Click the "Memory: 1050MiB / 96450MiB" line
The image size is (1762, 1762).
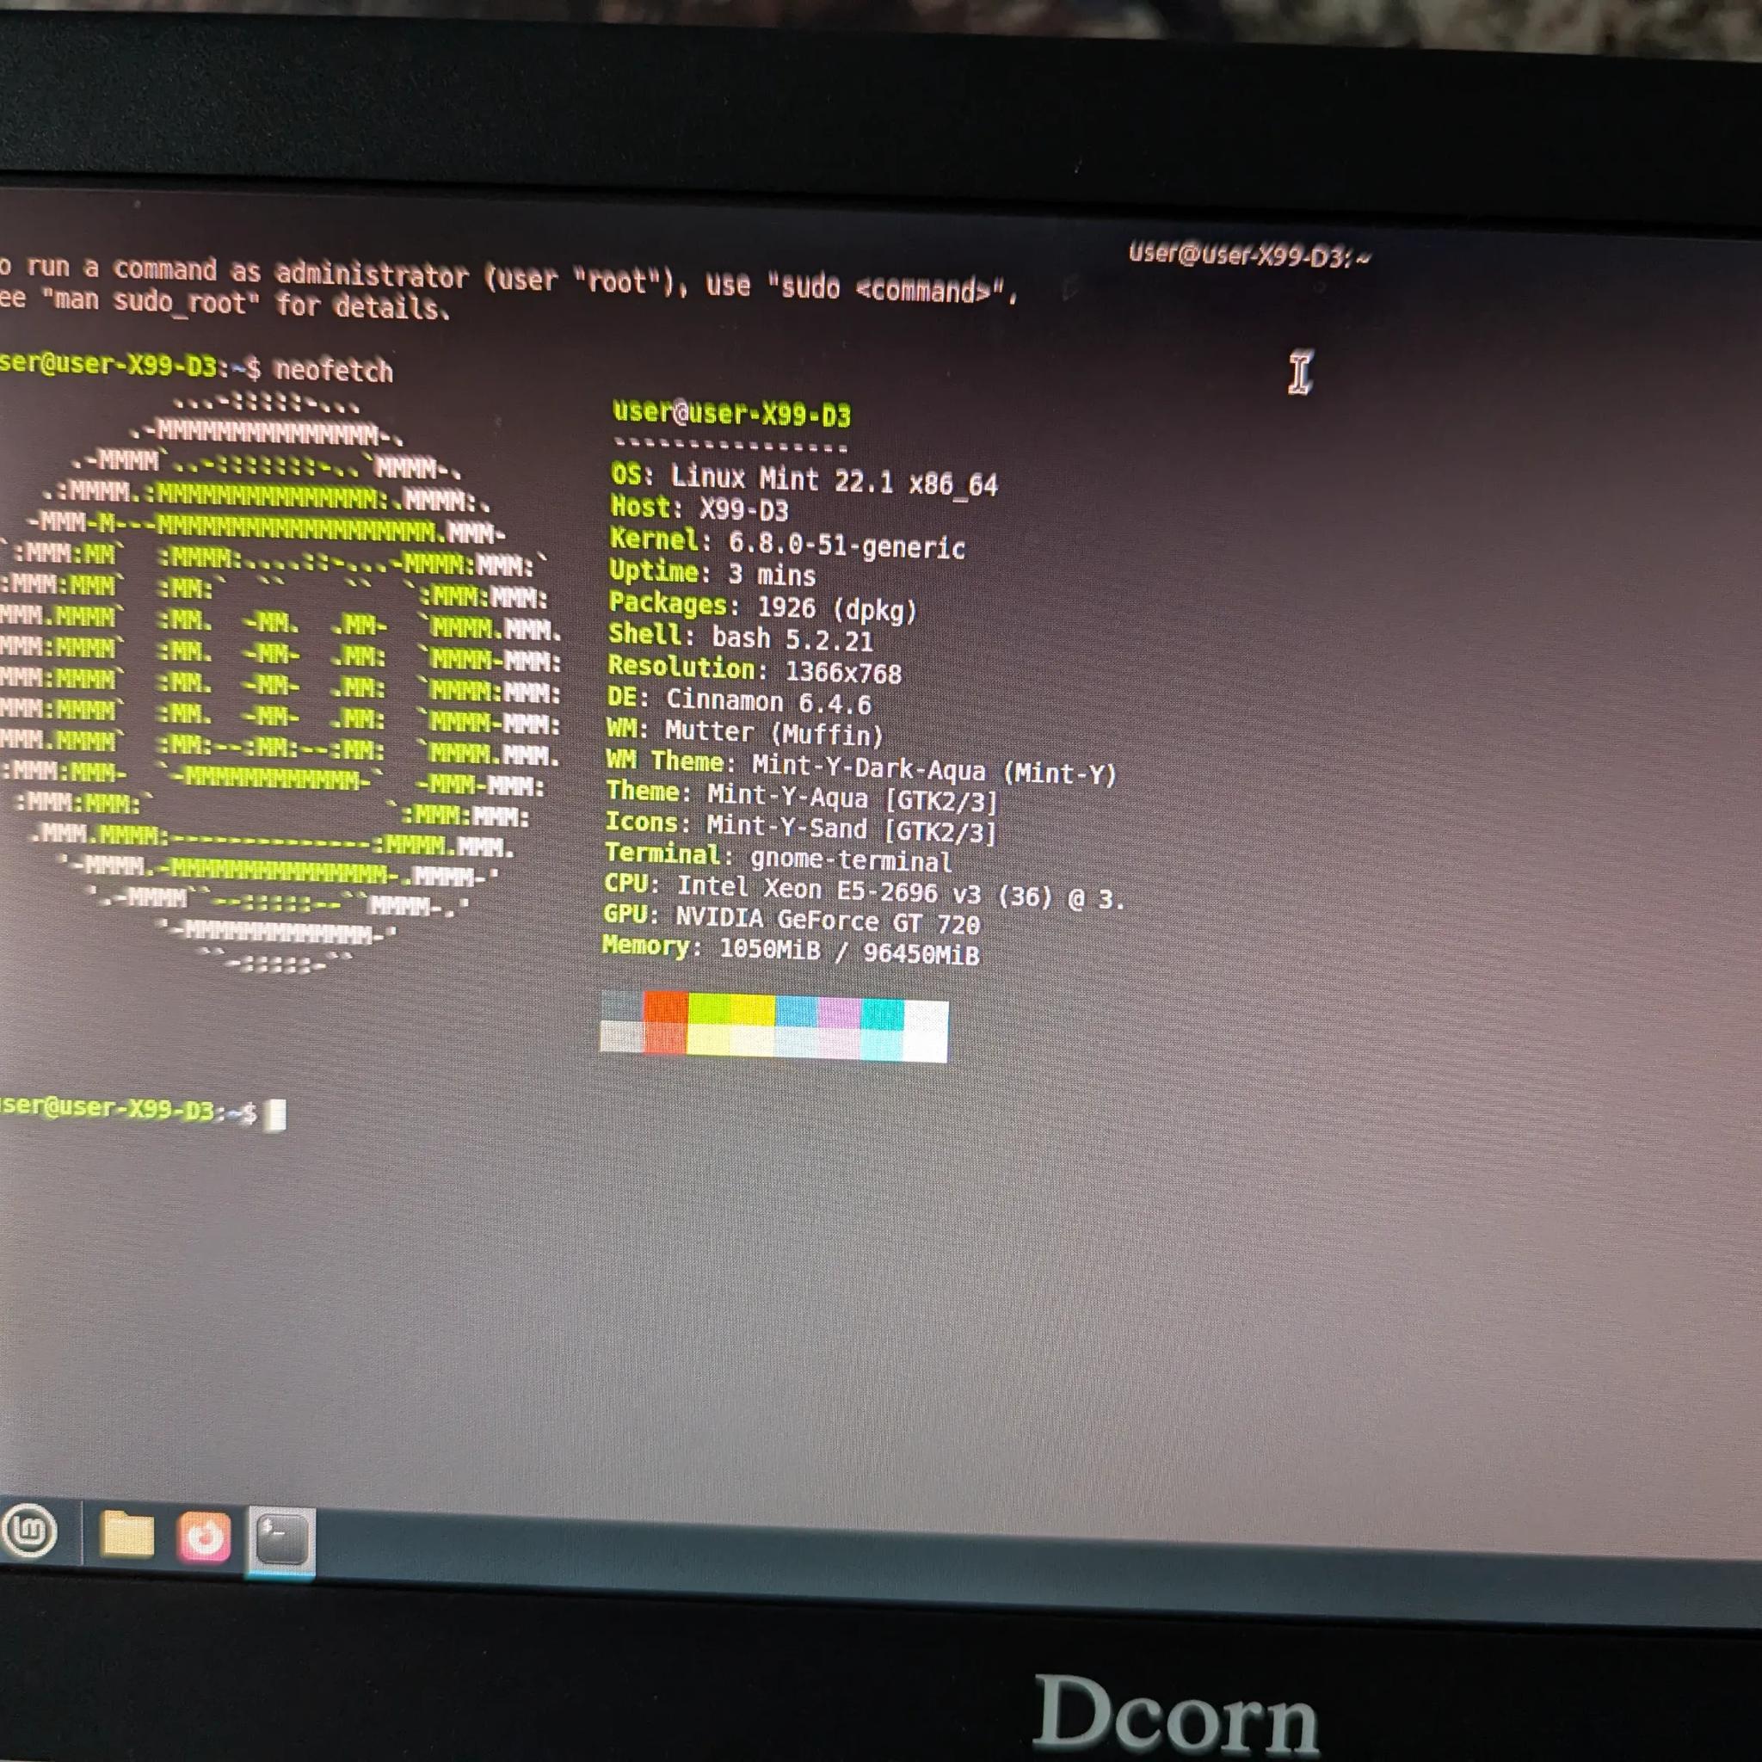point(791,951)
